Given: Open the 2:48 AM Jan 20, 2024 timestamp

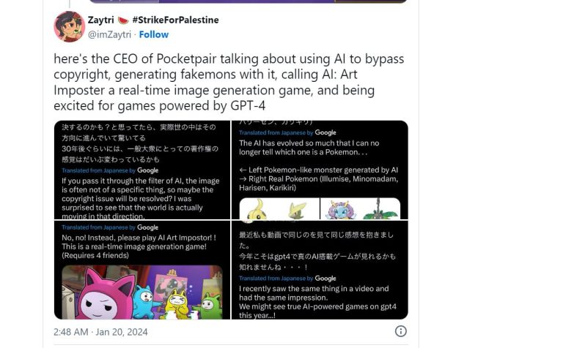Looking at the screenshot, I should click(100, 332).
